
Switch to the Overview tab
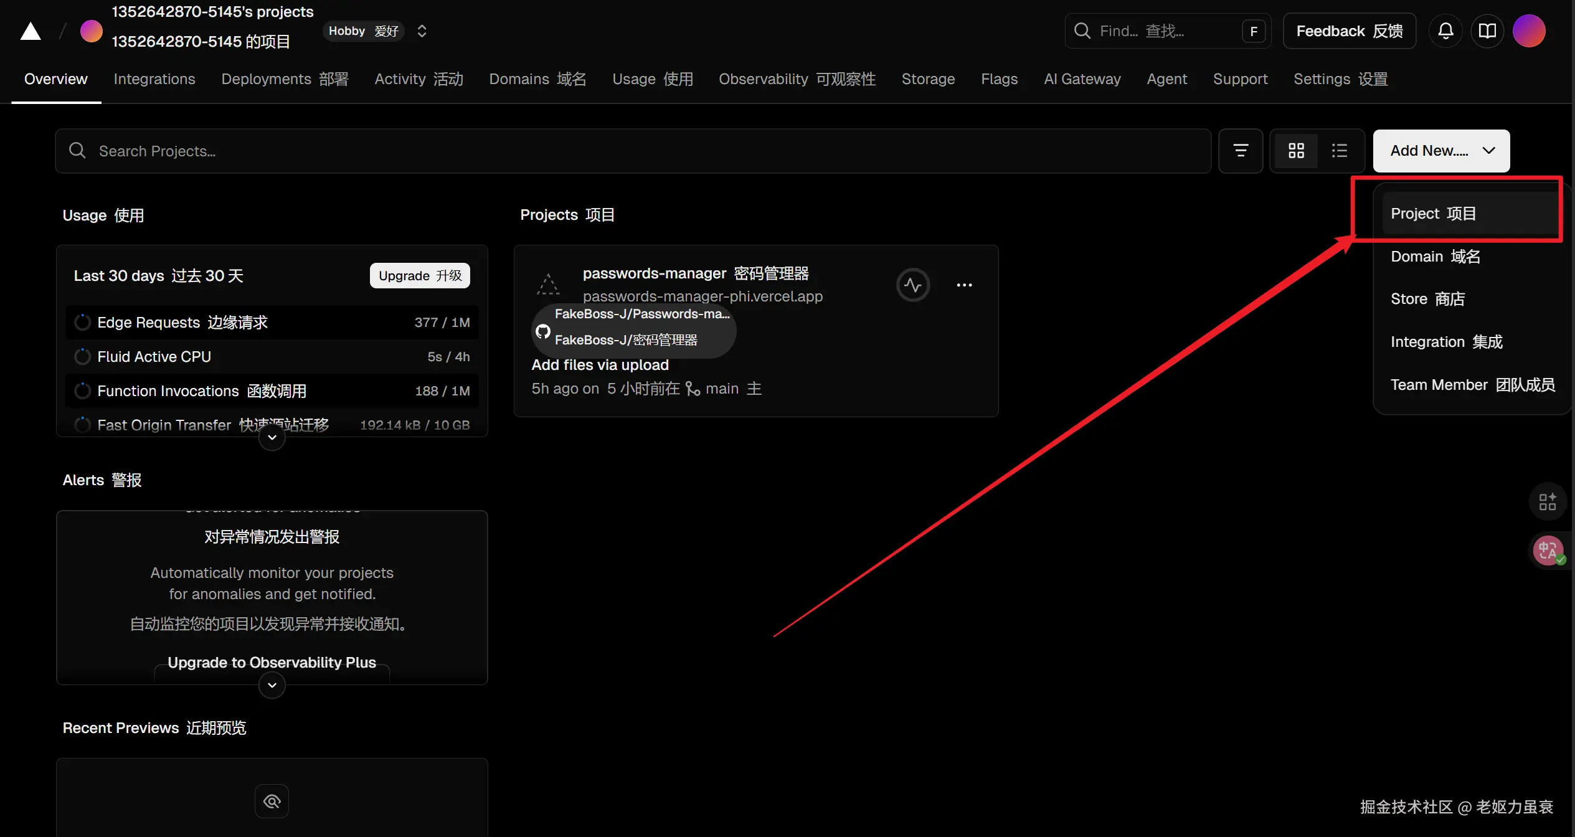[56, 79]
